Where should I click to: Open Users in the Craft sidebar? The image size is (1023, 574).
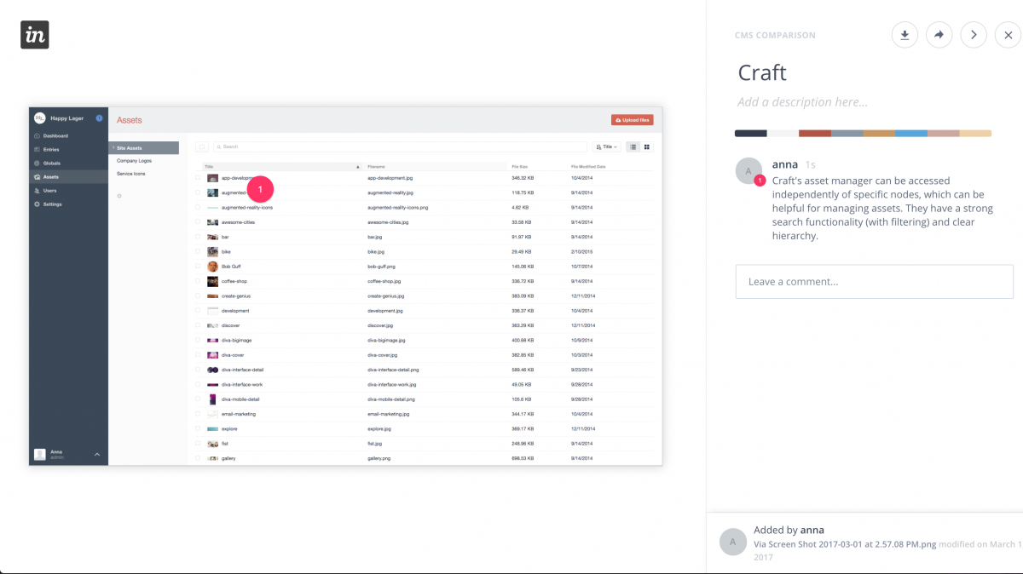[68, 191]
